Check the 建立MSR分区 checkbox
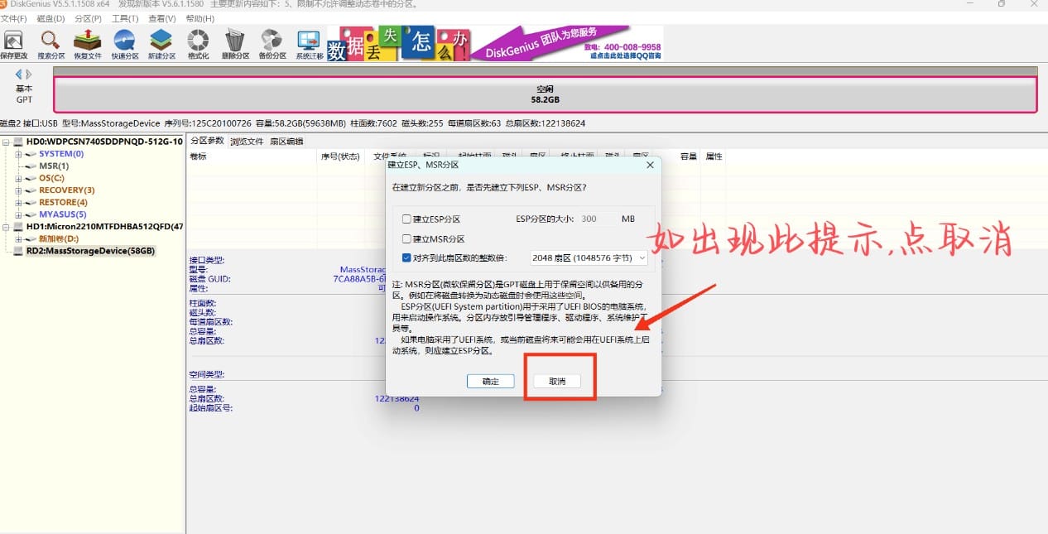Screen dimensions: 1048x534 tap(406, 238)
